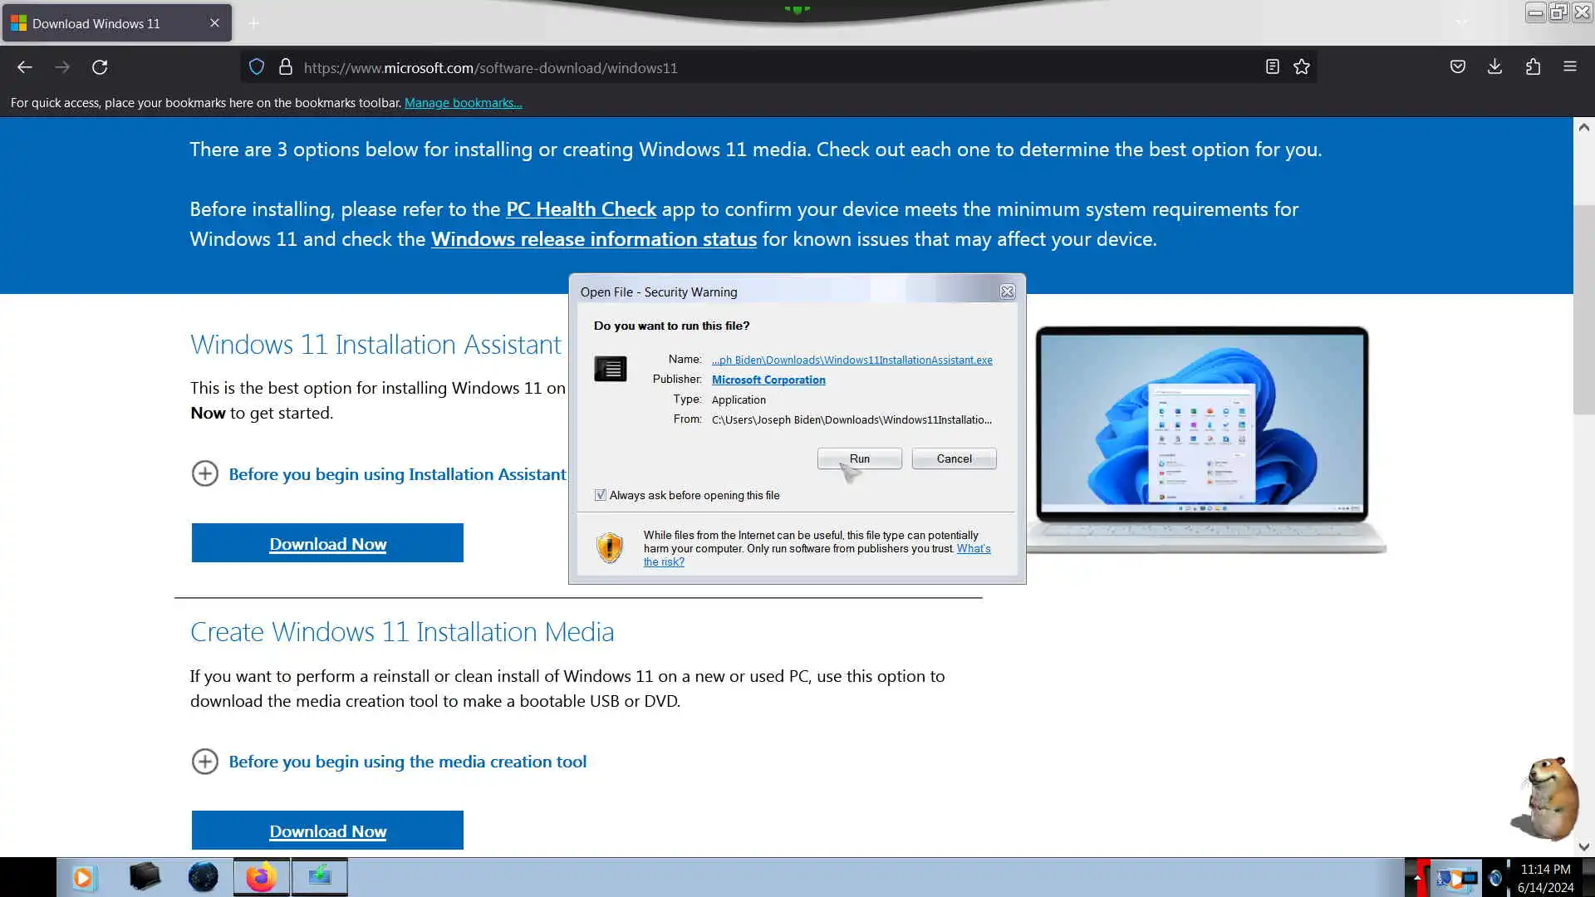The width and height of the screenshot is (1595, 897).
Task: Open the tracking protection shield icon
Action: pyautogui.click(x=257, y=67)
